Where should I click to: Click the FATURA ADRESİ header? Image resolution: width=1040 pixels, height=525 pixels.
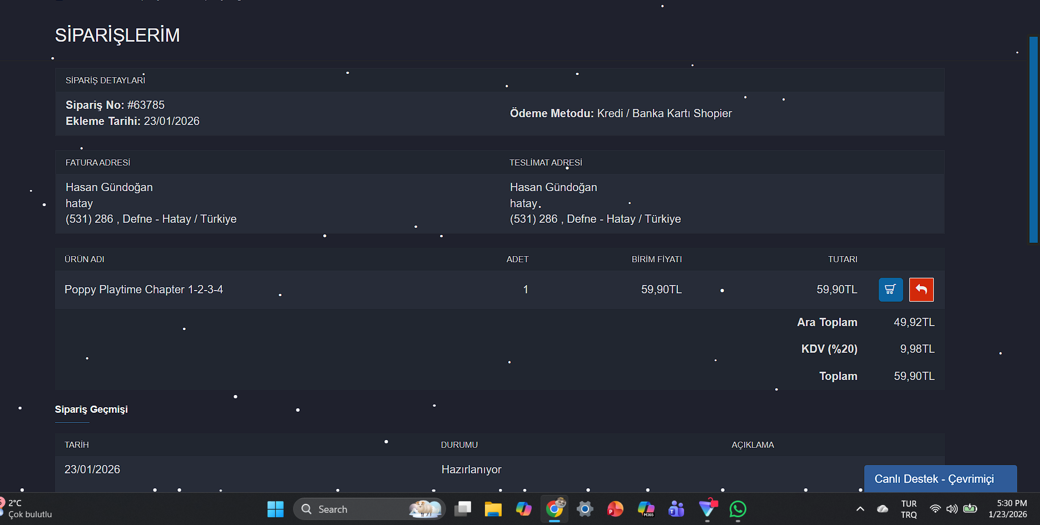pyautogui.click(x=98, y=163)
